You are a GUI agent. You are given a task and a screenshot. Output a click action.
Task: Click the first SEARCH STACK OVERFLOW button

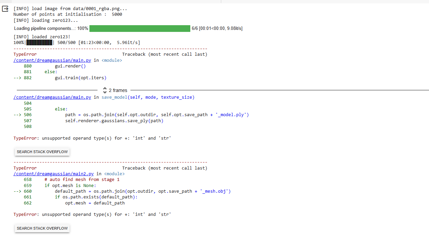click(x=42, y=151)
